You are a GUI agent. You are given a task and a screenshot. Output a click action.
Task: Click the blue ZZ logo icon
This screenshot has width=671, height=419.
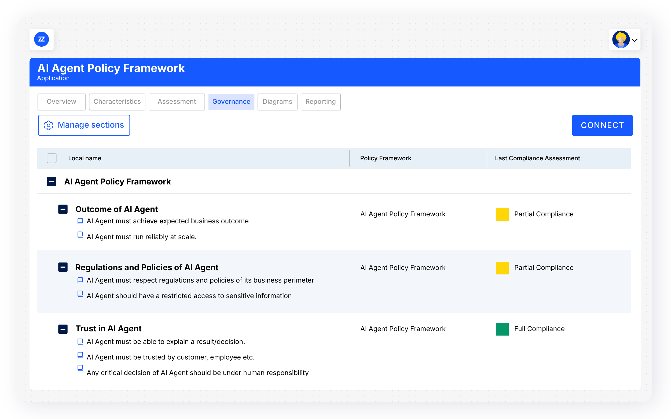pos(41,39)
